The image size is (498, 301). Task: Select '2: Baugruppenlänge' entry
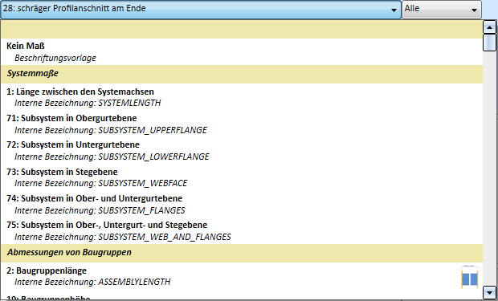click(242, 276)
